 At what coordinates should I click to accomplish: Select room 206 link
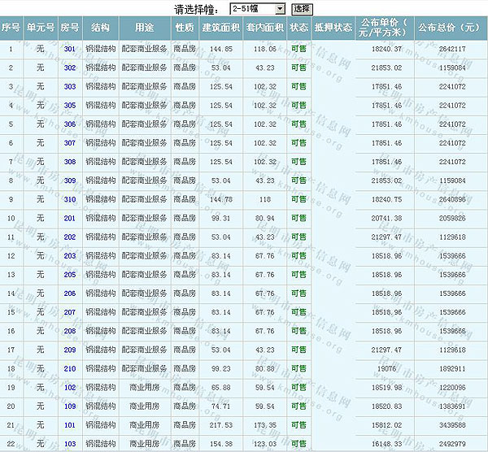tap(70, 293)
